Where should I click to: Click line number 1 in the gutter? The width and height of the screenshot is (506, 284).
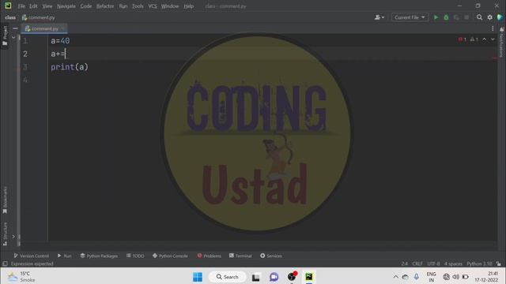click(x=25, y=41)
